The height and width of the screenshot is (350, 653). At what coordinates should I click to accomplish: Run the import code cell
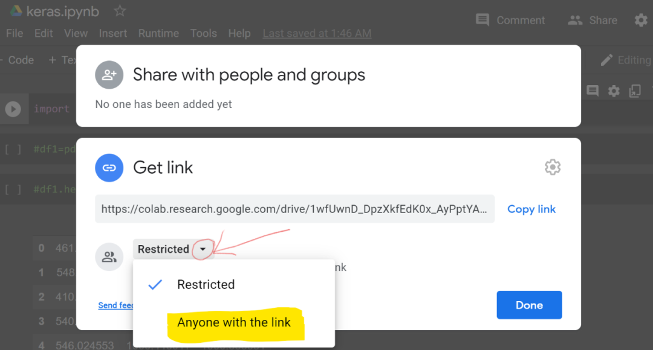click(x=13, y=109)
